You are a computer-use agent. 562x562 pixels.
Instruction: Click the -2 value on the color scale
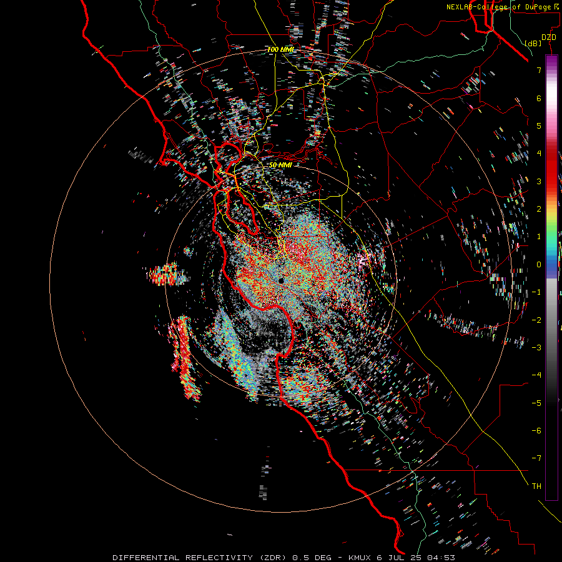536,320
